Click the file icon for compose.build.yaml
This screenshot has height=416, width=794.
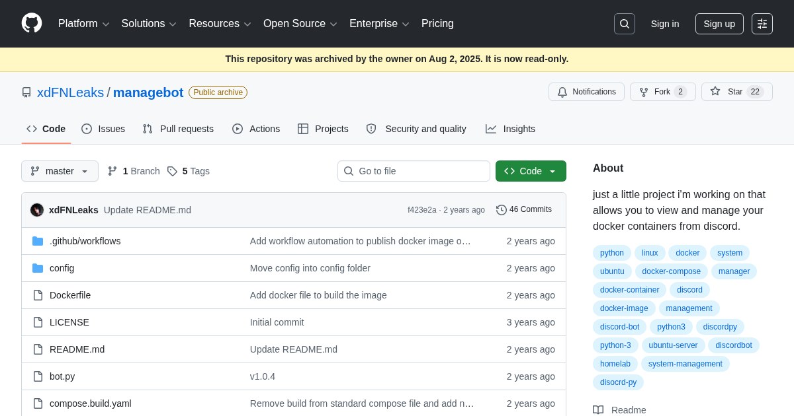(x=38, y=403)
